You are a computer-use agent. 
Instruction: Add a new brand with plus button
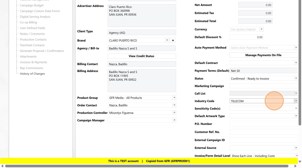pyautogui.click(x=173, y=40)
